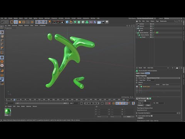Image resolution: width=185 pixels, height=139 pixels.
Task: Click the Light bulb icon in toolbar
Action: coord(107,22)
